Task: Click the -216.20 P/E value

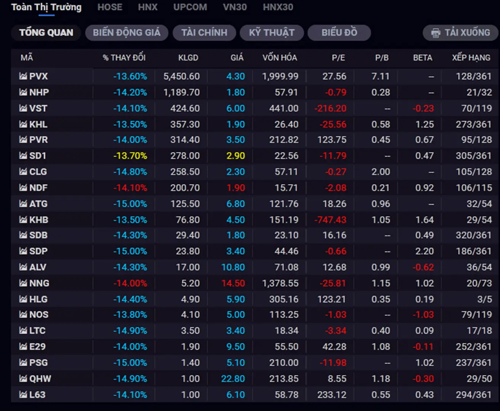Action: pyautogui.click(x=330, y=108)
